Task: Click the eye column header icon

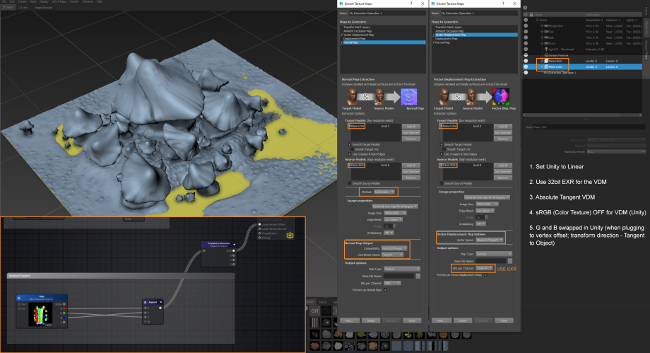Action: [526, 15]
